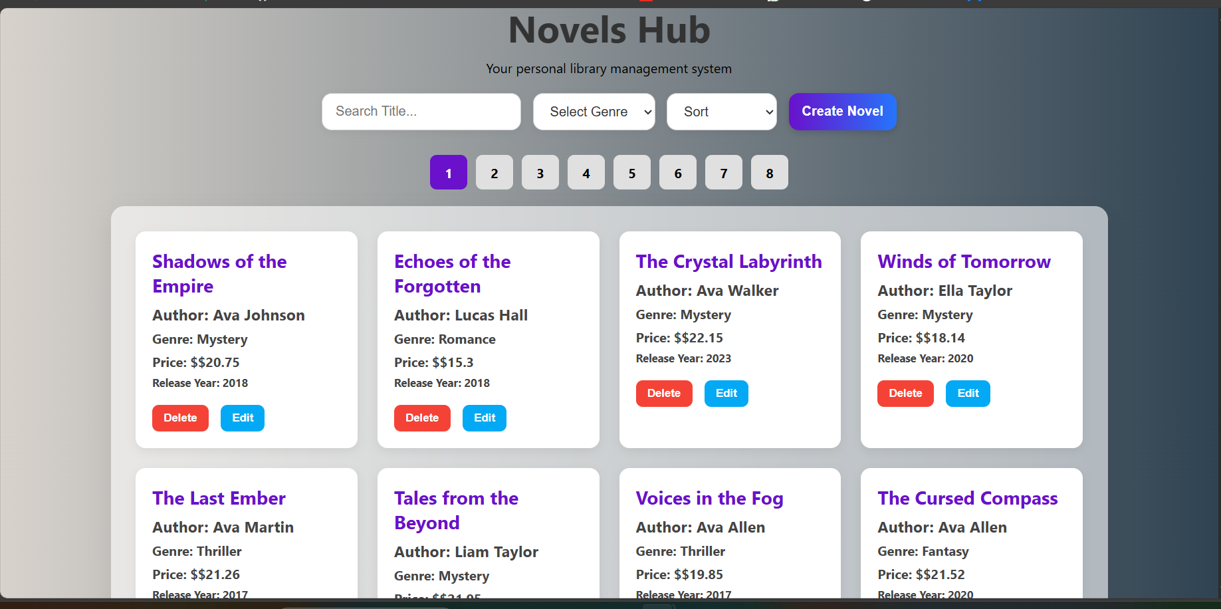Select current page 1 button

coord(448,173)
